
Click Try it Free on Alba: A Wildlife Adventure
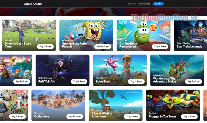pos(132,116)
